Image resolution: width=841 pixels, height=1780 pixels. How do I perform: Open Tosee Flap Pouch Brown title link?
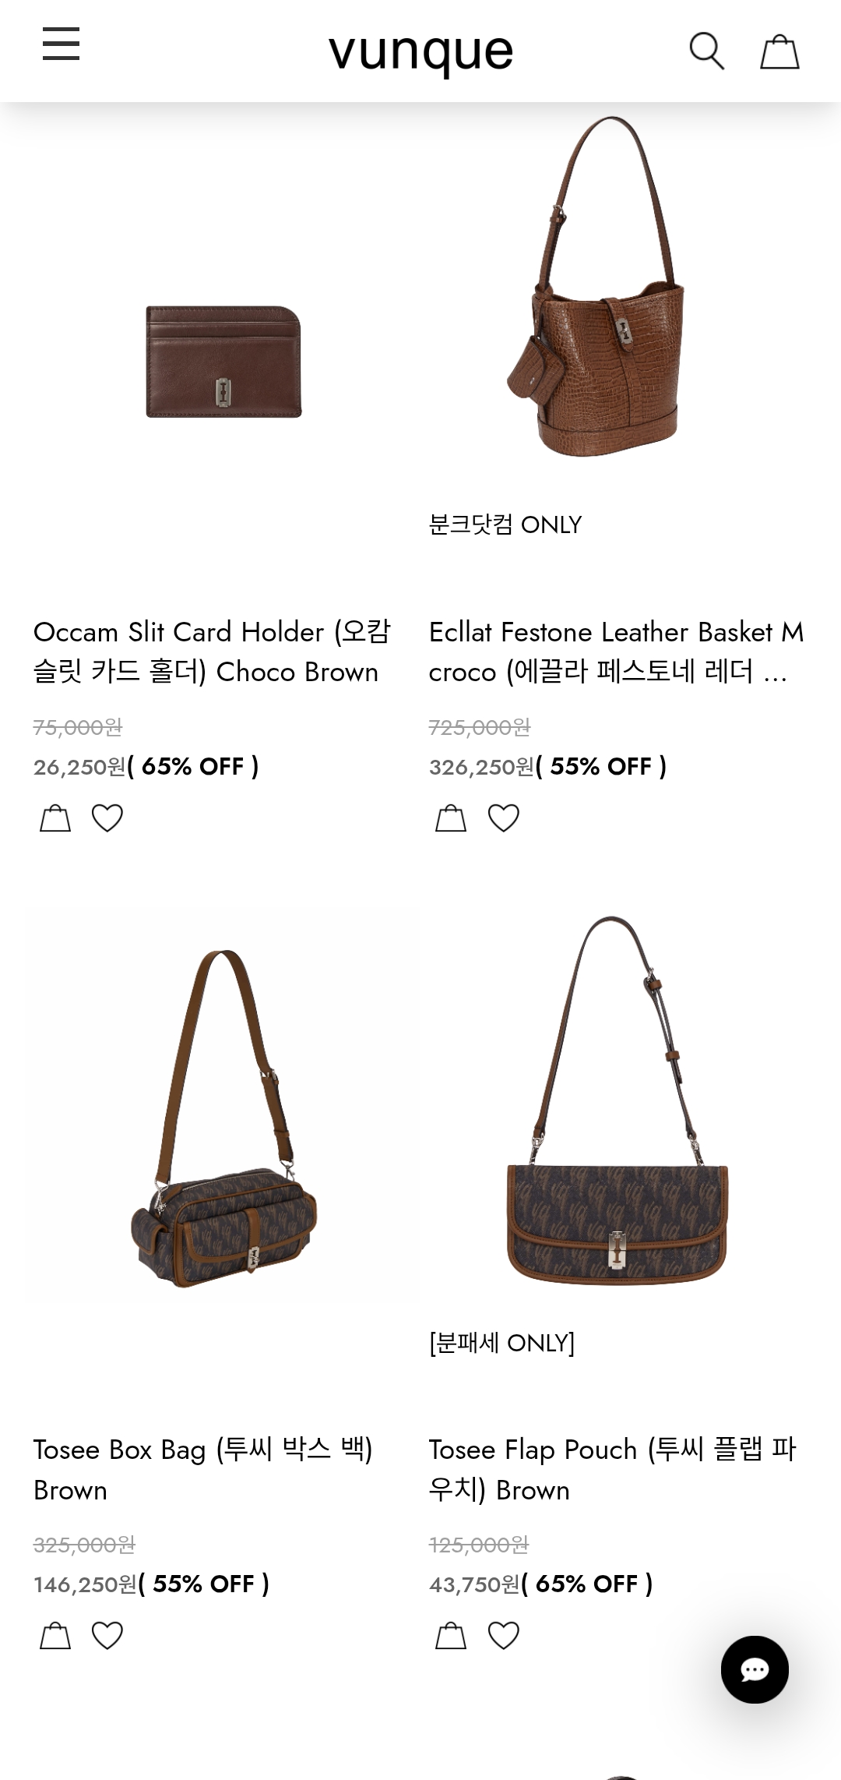pos(612,1470)
